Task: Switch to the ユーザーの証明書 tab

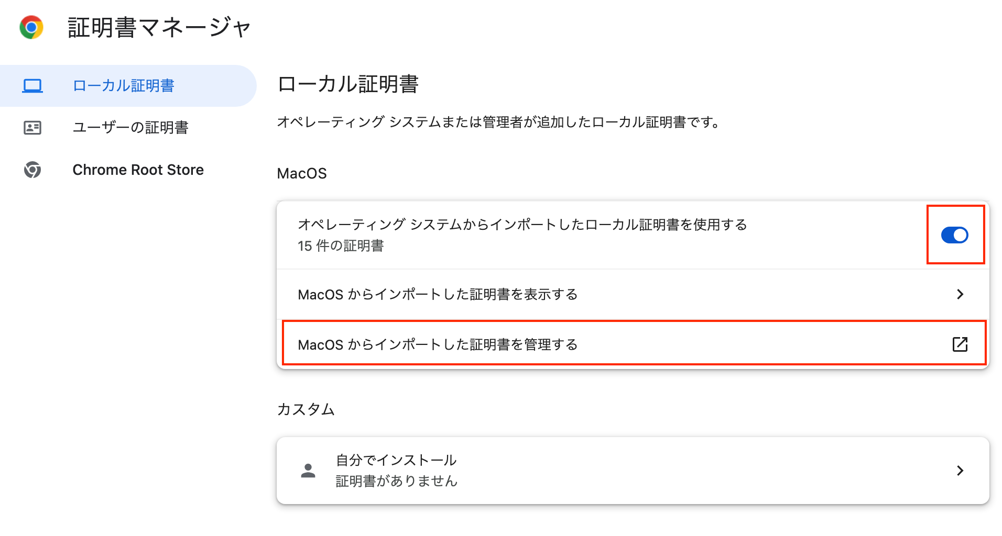Action: coord(130,128)
